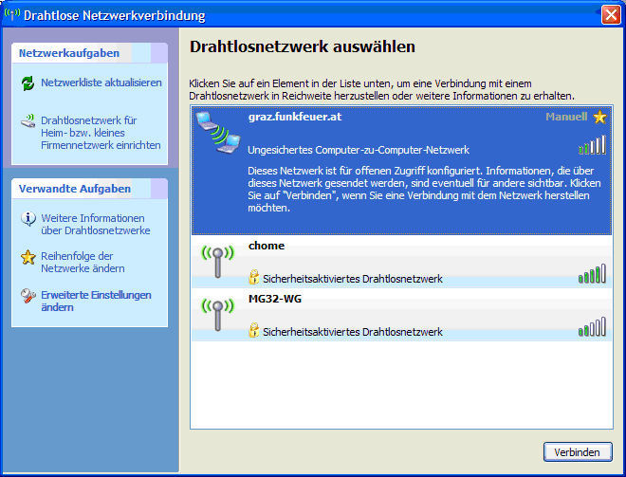Click the wireless network setup wizard icon

[x=28, y=123]
